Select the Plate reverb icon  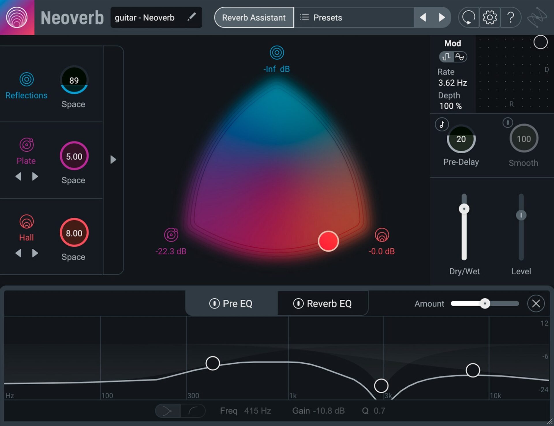[x=26, y=145]
